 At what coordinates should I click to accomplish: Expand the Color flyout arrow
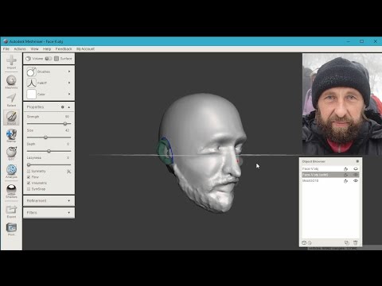tap(69, 94)
